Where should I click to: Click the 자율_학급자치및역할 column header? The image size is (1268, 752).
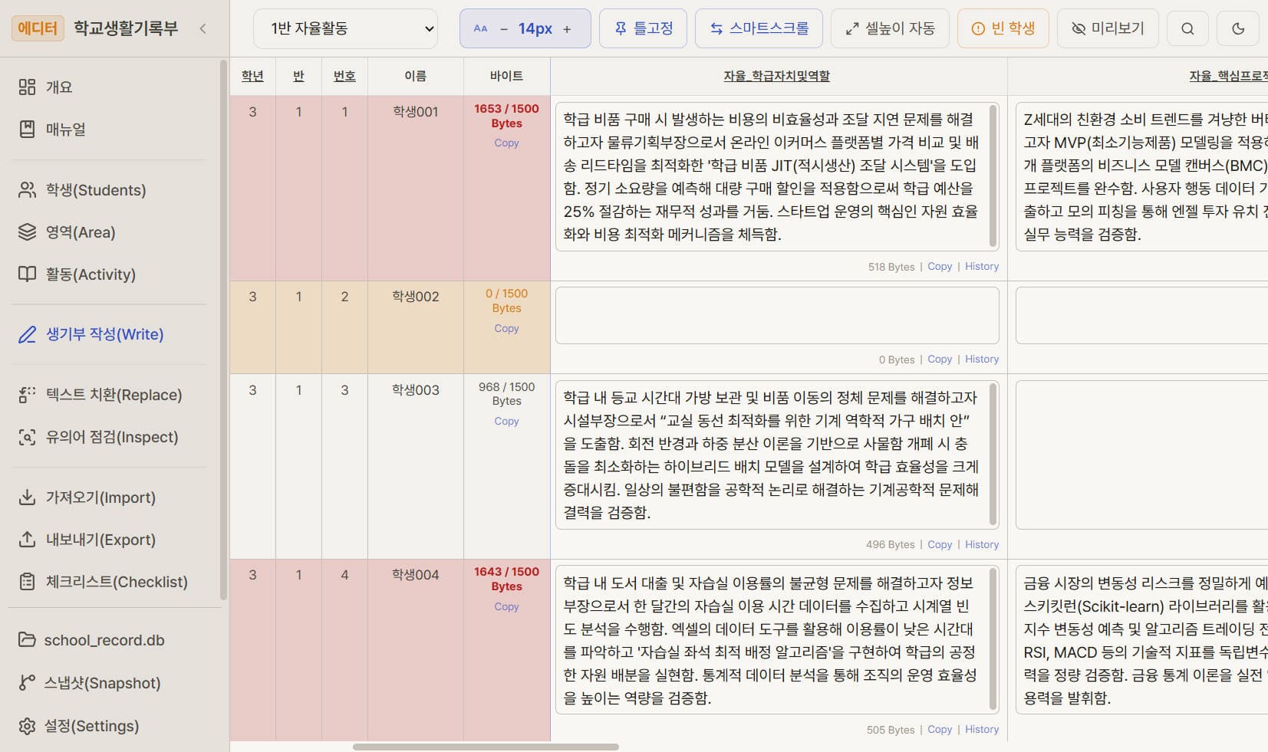pyautogui.click(x=776, y=76)
